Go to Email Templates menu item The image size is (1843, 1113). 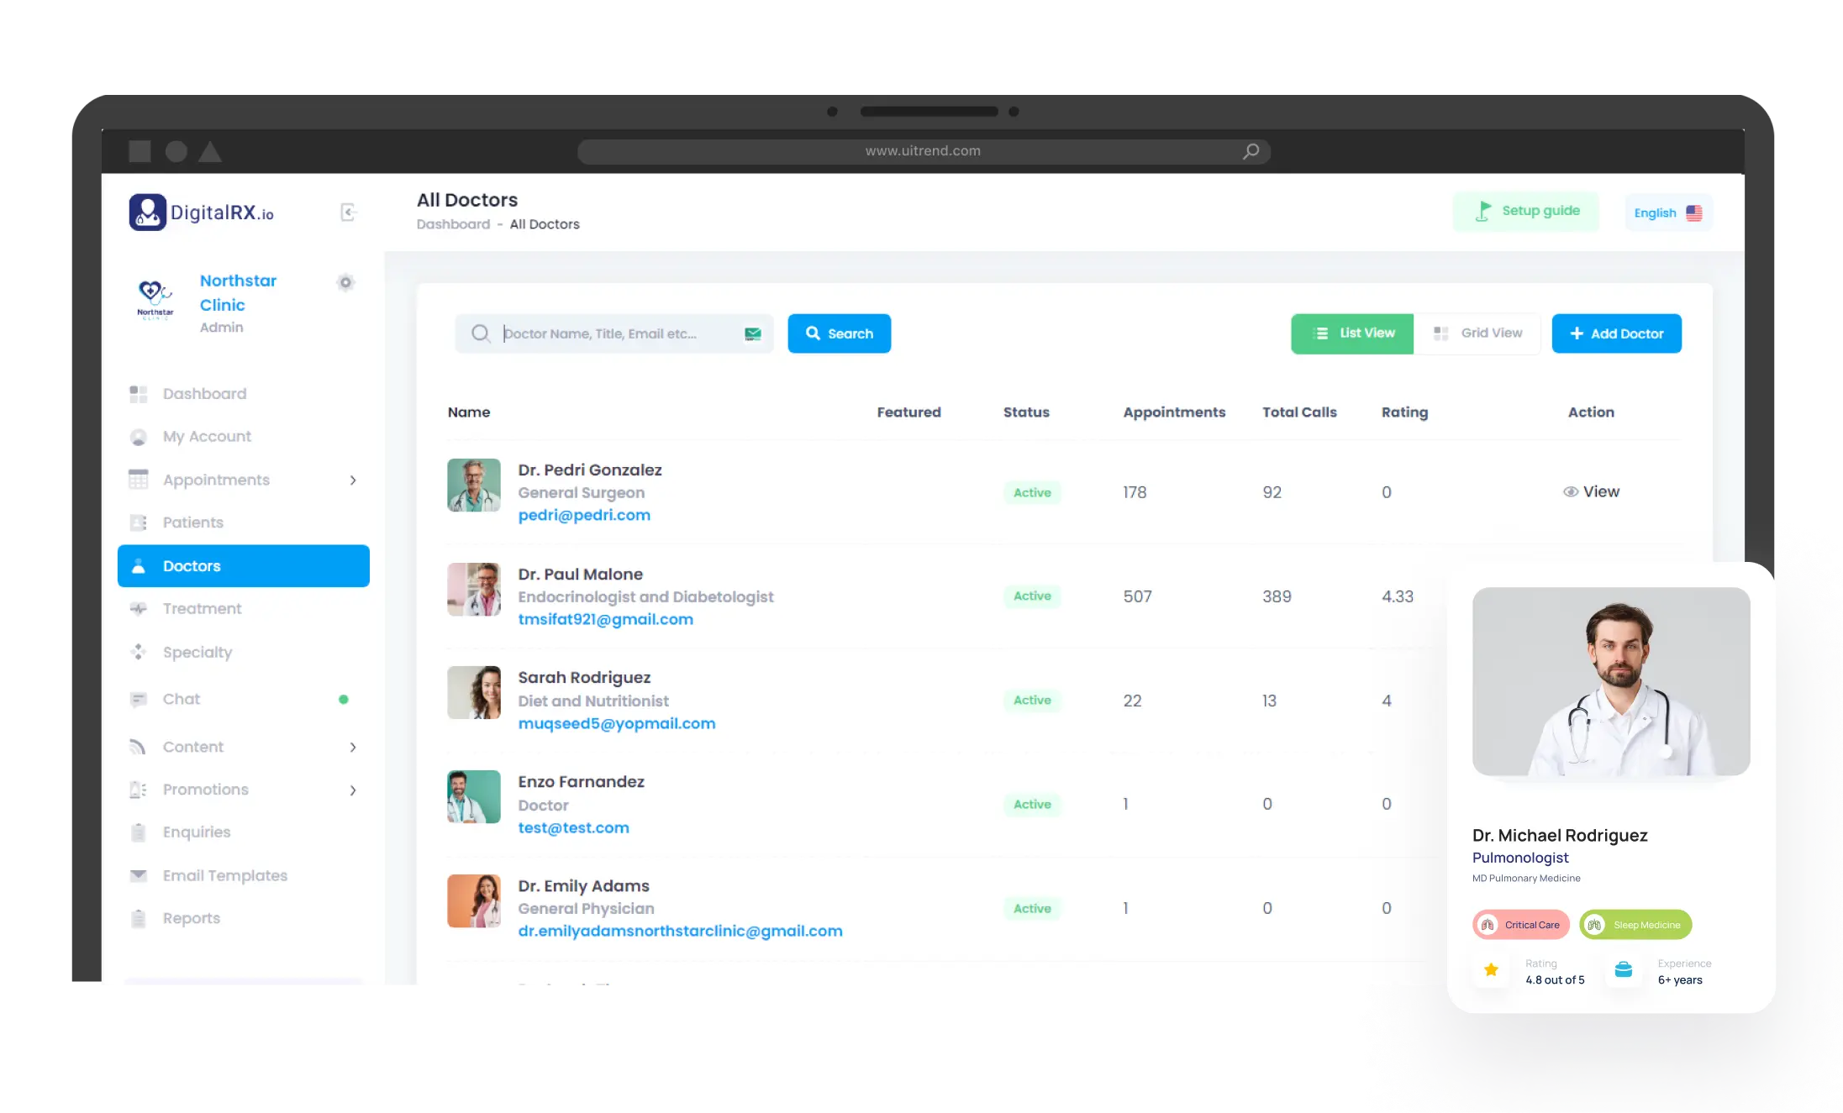point(224,876)
